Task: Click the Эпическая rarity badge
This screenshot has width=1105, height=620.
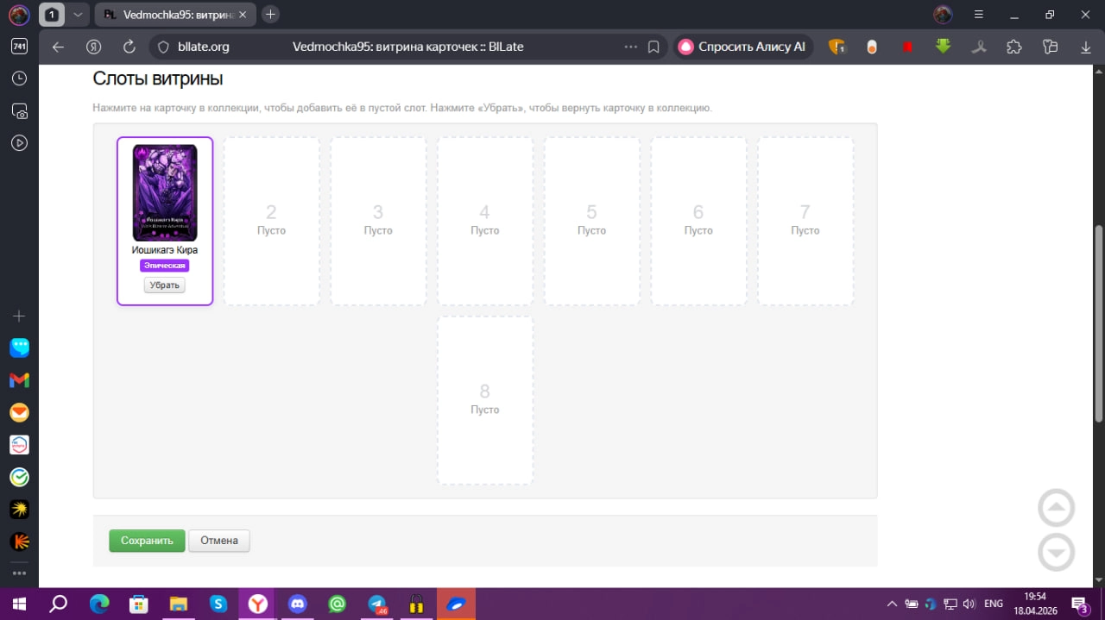Action: click(165, 266)
